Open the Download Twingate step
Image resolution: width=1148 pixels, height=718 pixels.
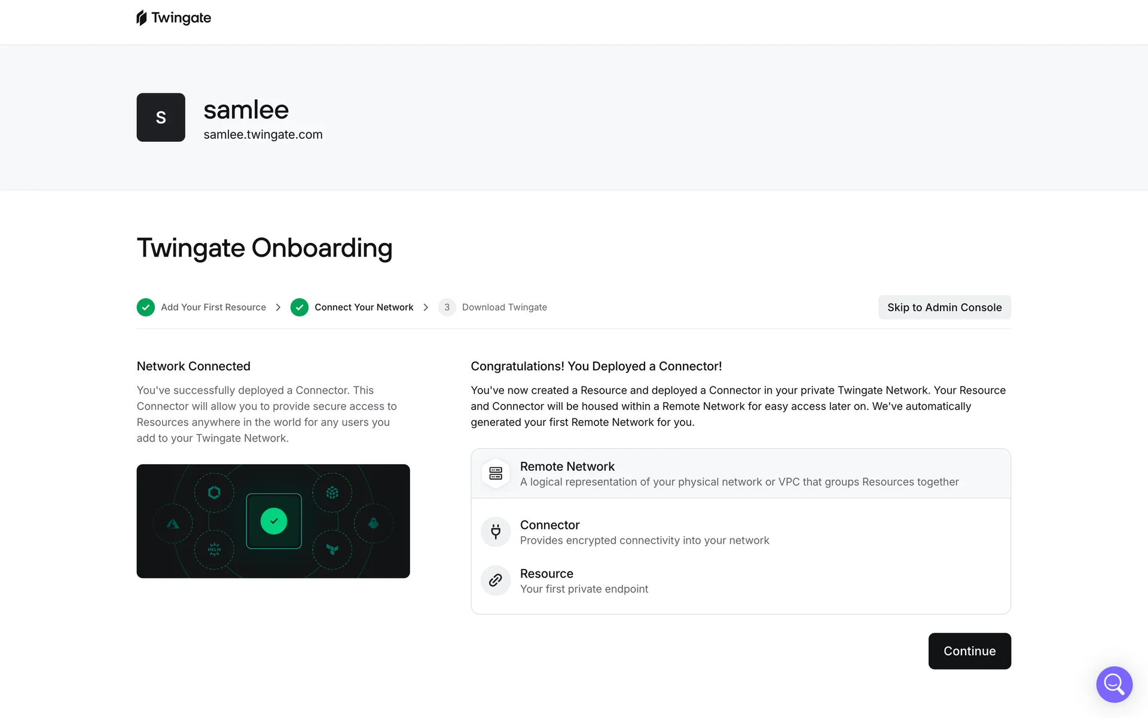pyautogui.click(x=504, y=307)
